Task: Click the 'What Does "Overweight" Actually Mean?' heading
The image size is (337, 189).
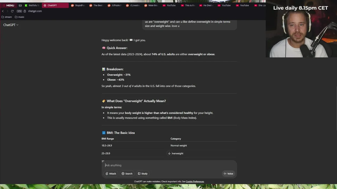Action: [x=136, y=101]
